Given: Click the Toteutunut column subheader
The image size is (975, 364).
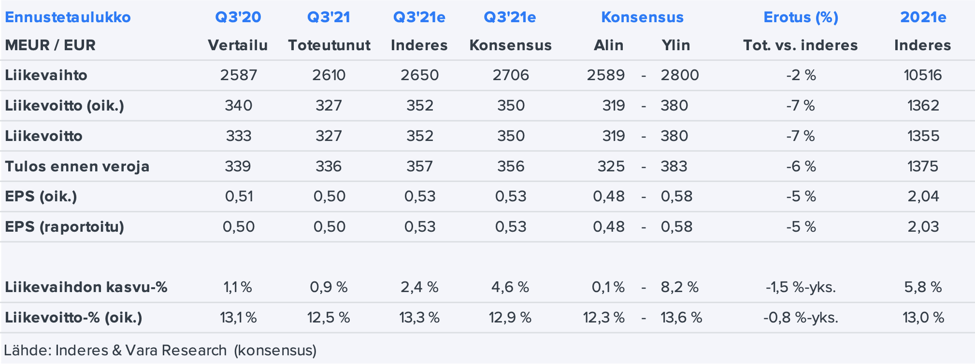Looking at the screenshot, I should pyautogui.click(x=329, y=45).
